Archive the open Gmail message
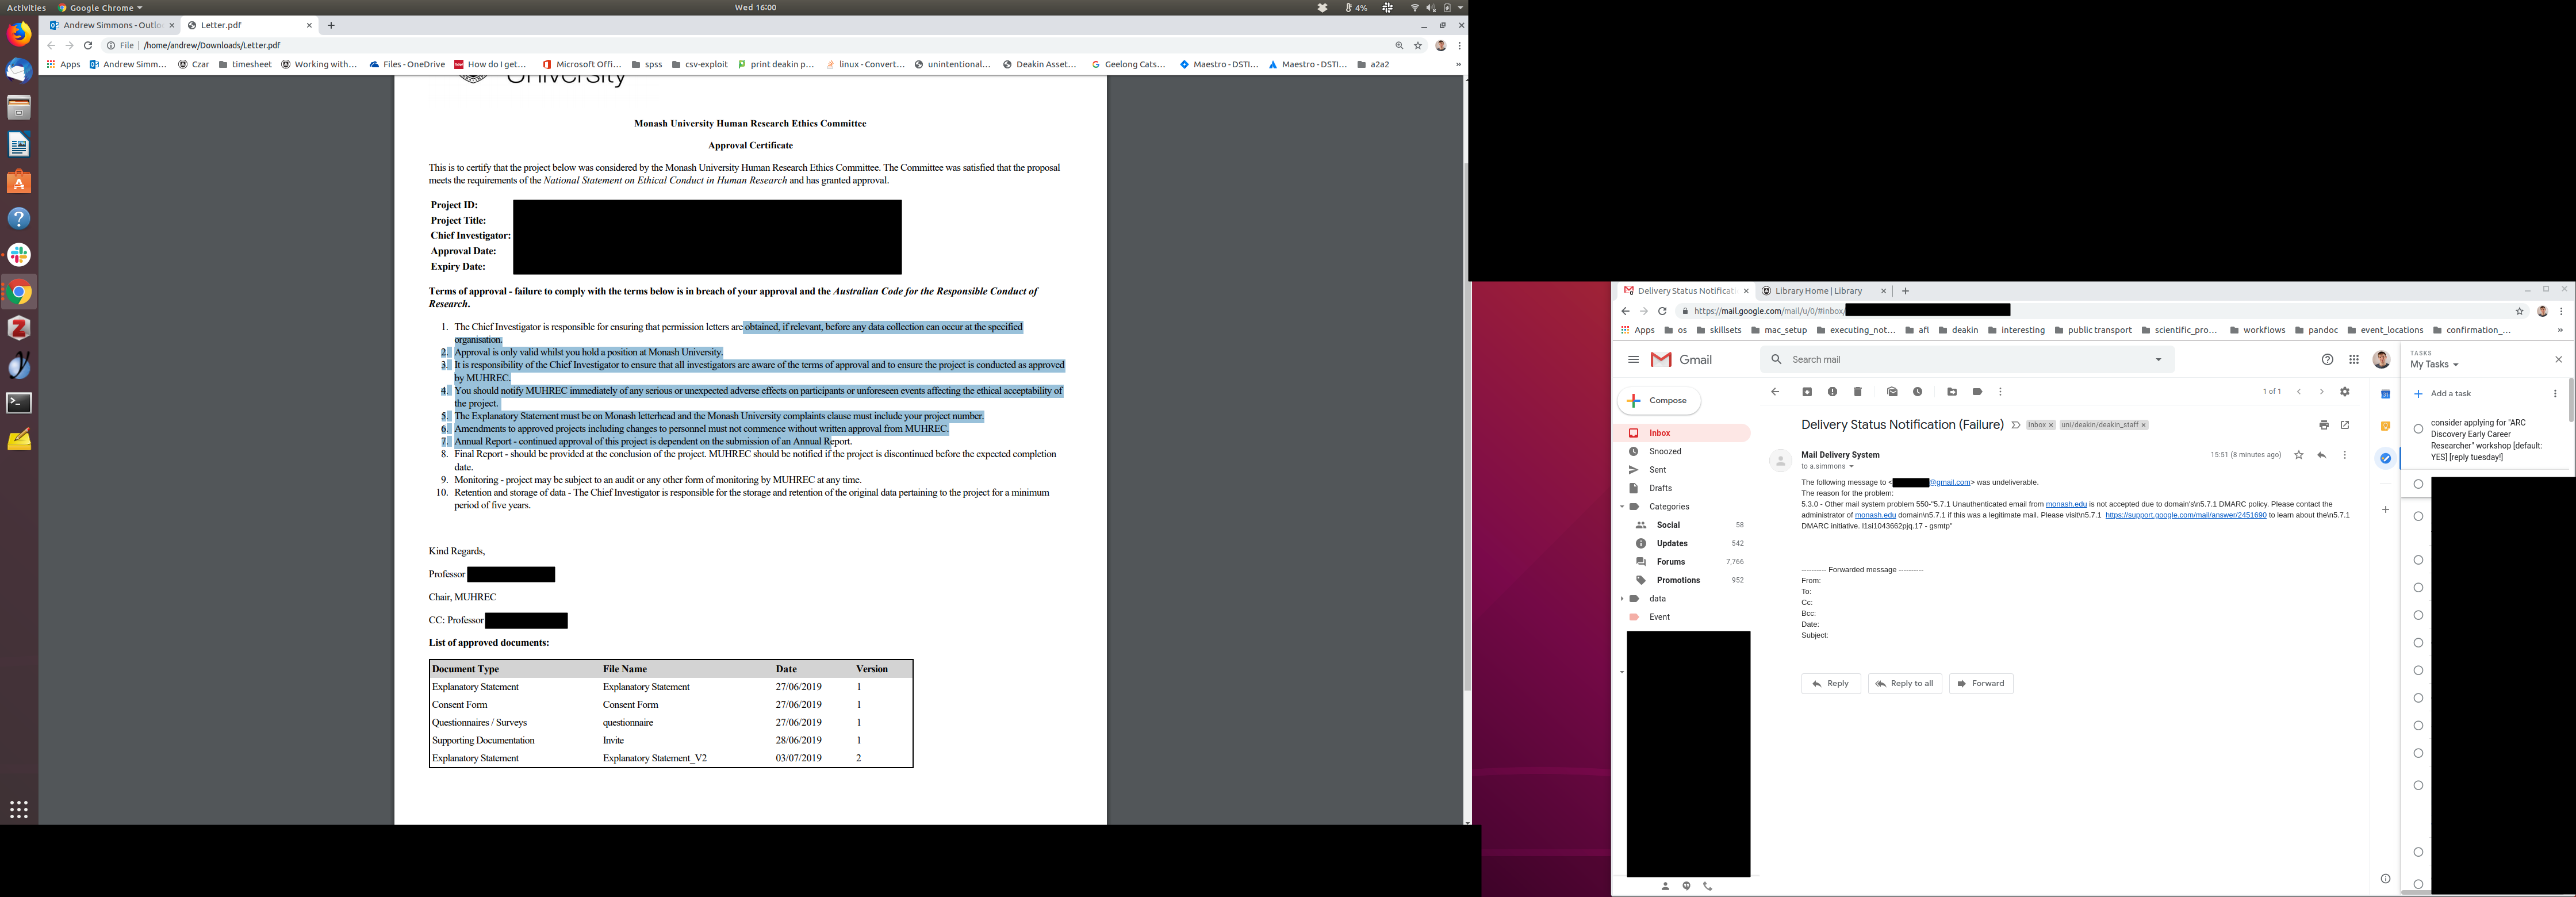 [x=1807, y=392]
